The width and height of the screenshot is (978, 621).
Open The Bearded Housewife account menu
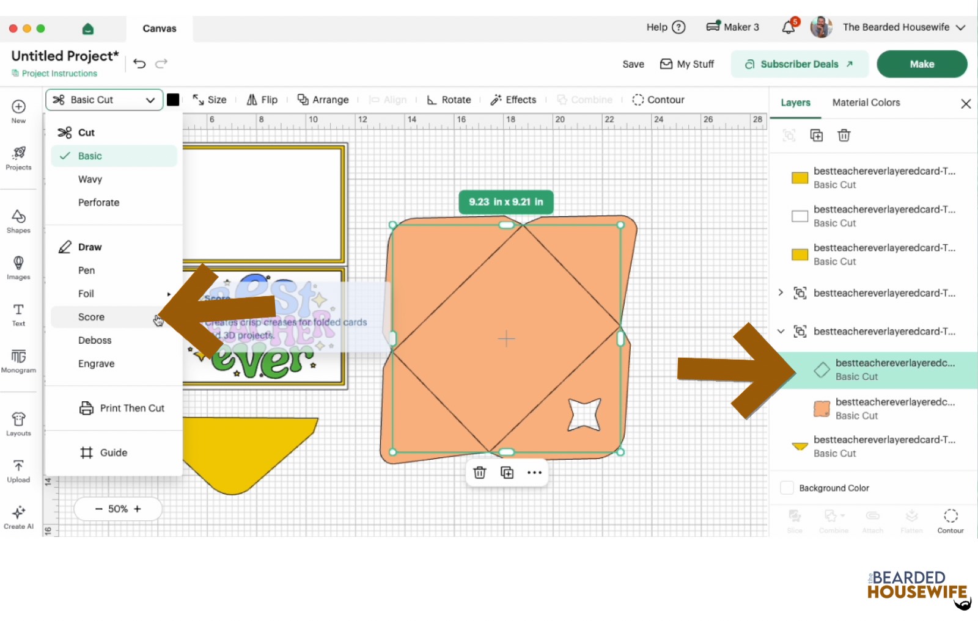tap(904, 27)
